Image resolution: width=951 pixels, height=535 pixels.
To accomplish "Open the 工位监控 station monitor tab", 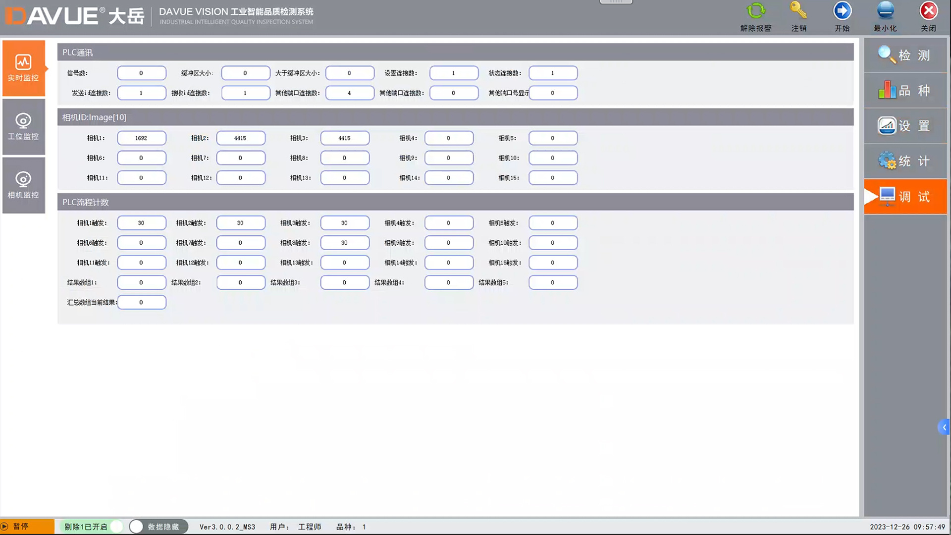I will coord(24,127).
